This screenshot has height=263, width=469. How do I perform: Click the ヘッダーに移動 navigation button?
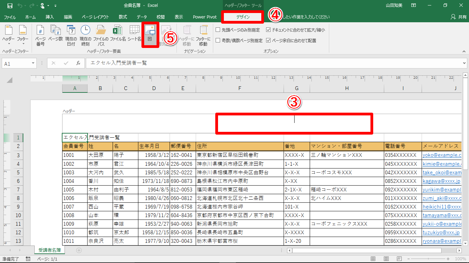187,35
